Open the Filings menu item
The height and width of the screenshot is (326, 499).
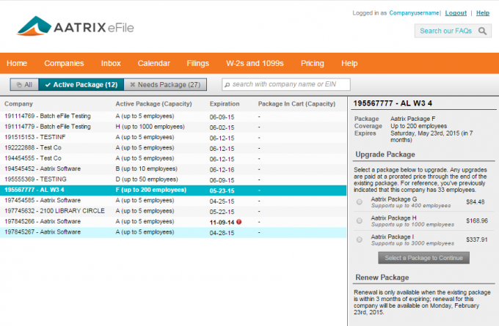click(x=197, y=63)
